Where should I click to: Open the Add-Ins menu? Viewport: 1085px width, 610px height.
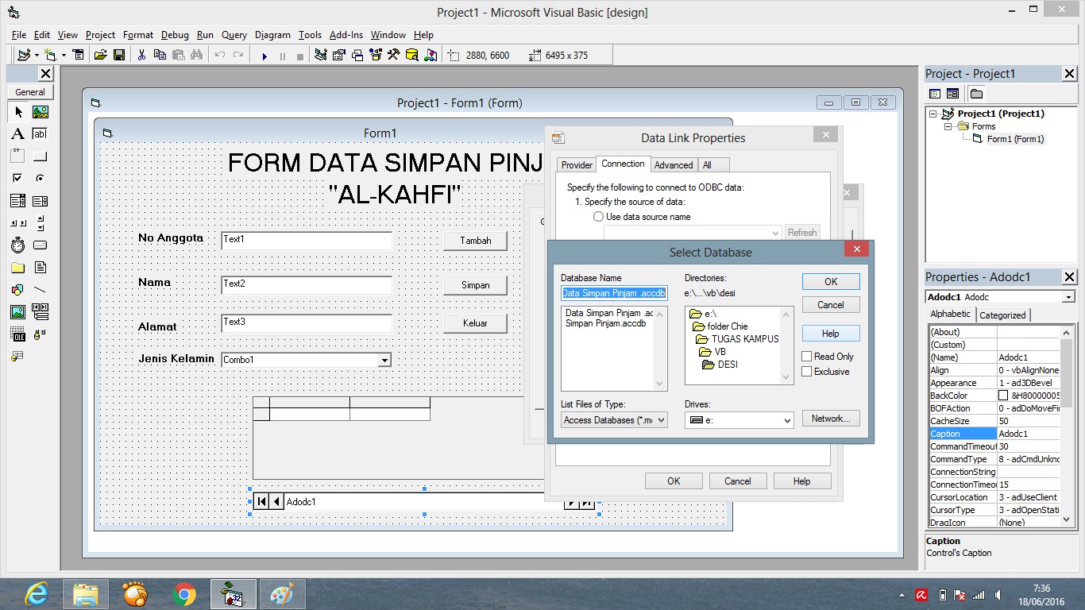click(x=346, y=35)
